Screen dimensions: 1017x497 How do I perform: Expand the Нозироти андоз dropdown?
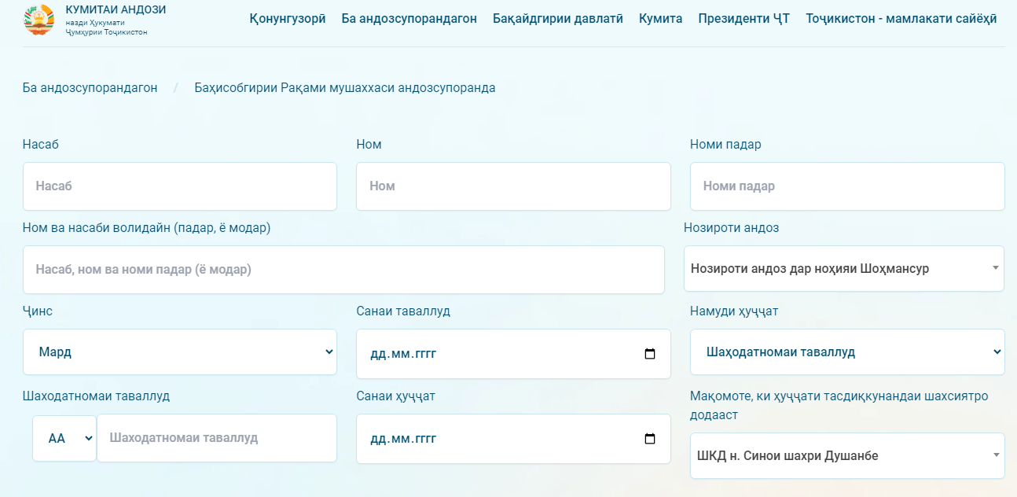pos(843,269)
